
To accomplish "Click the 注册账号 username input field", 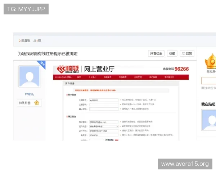I will pyautogui.click(x=104, y=100).
